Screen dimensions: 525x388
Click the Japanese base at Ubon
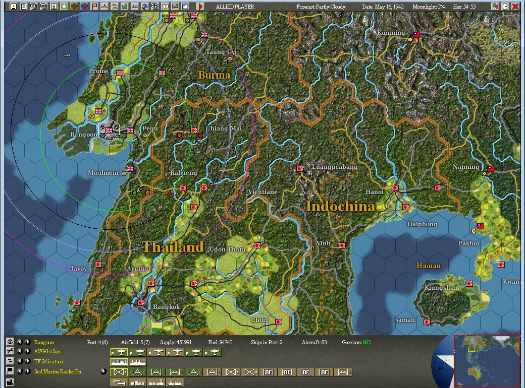pyautogui.click(x=279, y=322)
